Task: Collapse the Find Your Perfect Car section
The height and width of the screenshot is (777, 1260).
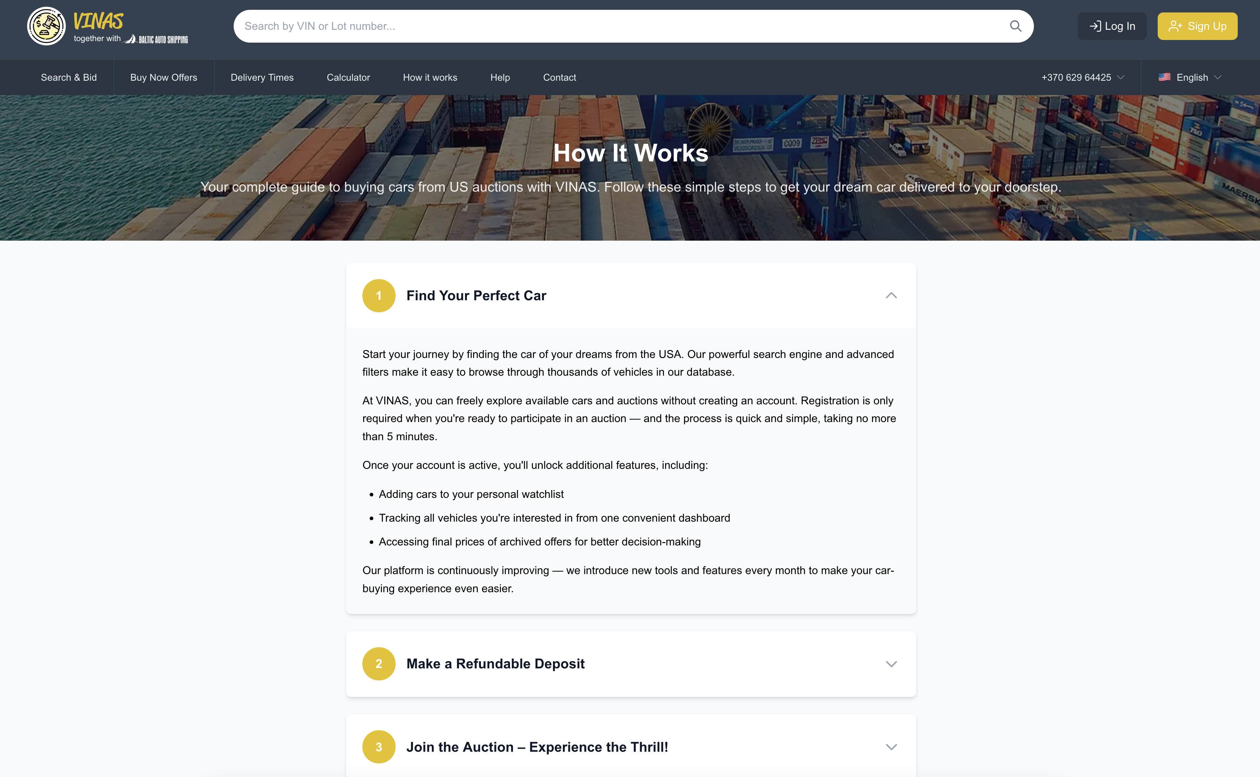Action: point(891,295)
